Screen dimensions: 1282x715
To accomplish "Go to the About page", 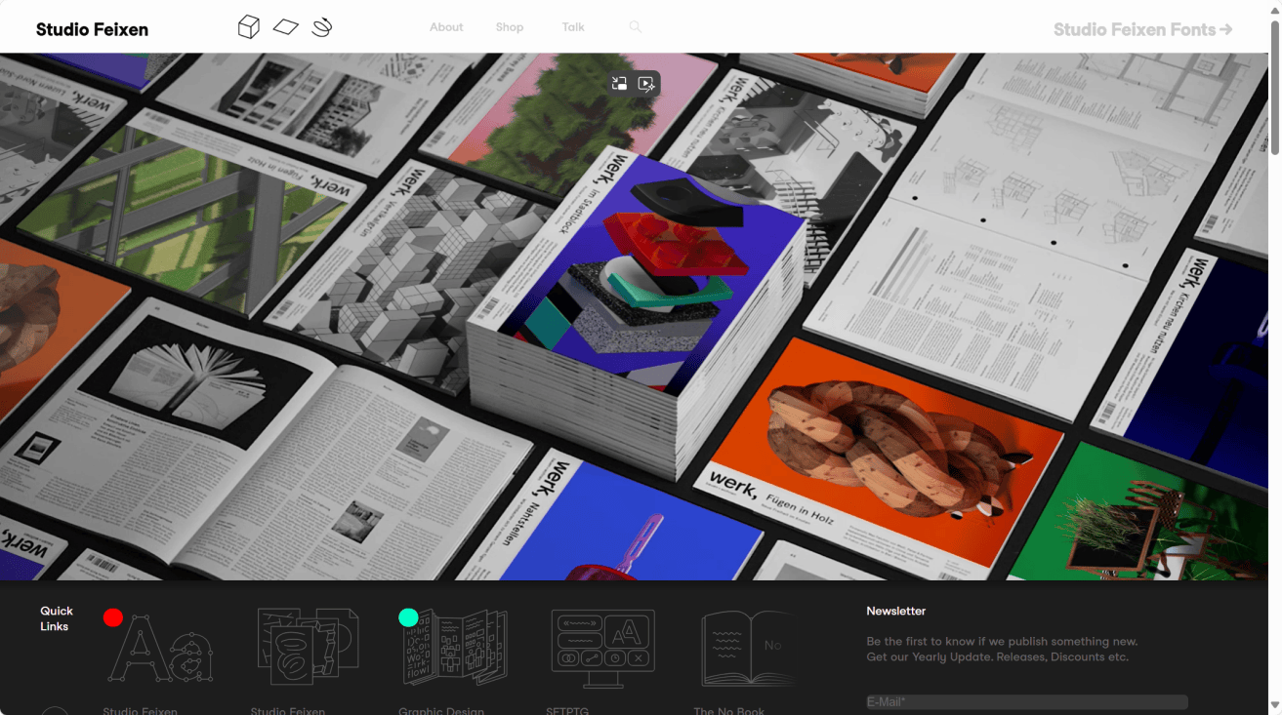I will (x=446, y=27).
